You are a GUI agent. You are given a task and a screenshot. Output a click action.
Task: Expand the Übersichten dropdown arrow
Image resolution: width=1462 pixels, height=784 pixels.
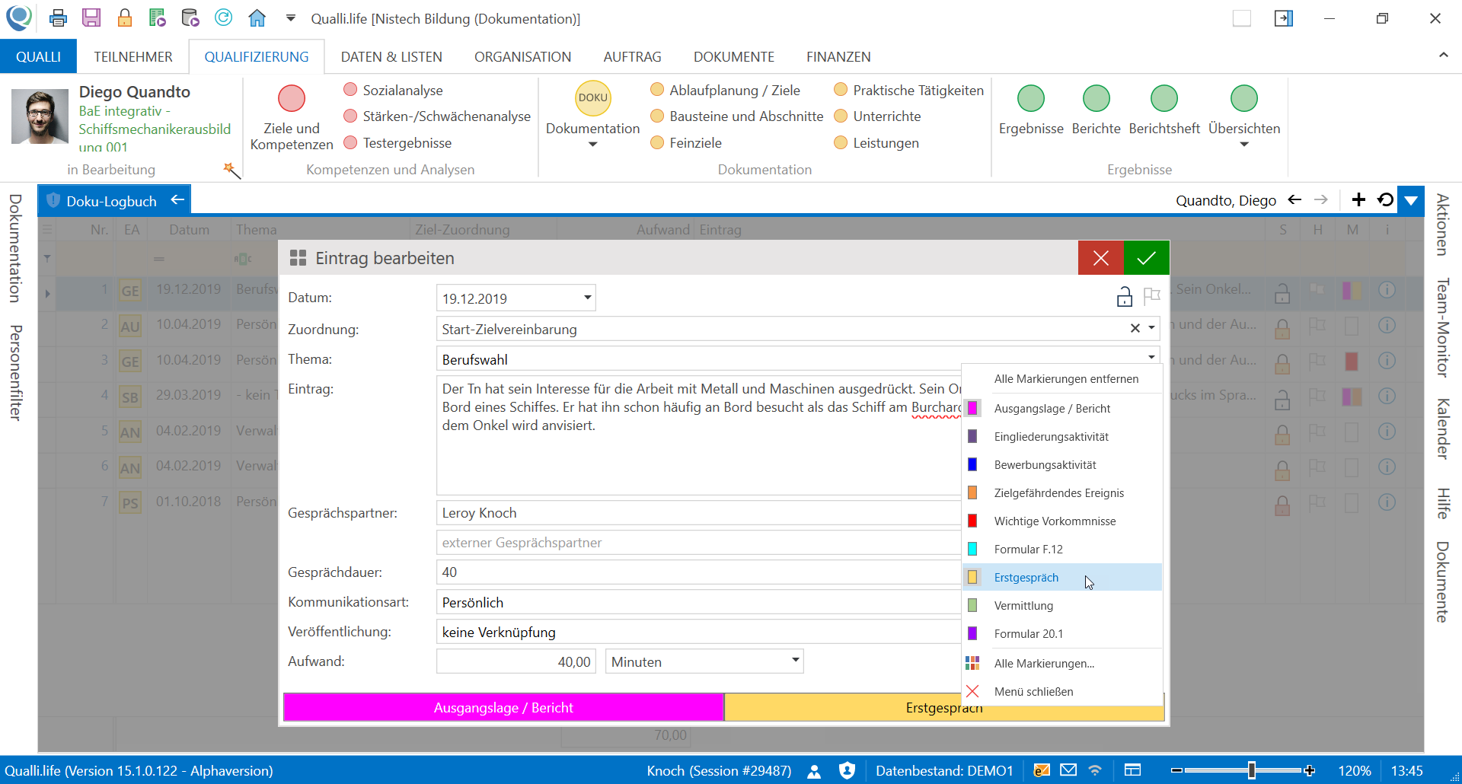click(1244, 145)
